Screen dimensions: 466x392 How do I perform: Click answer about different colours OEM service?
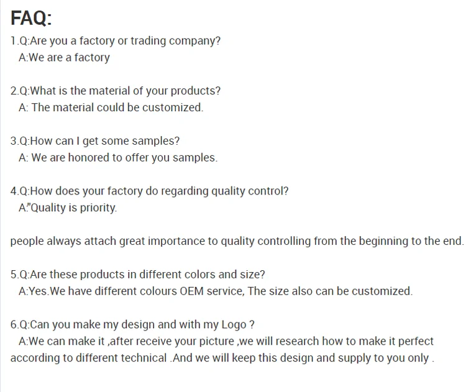coord(216,291)
